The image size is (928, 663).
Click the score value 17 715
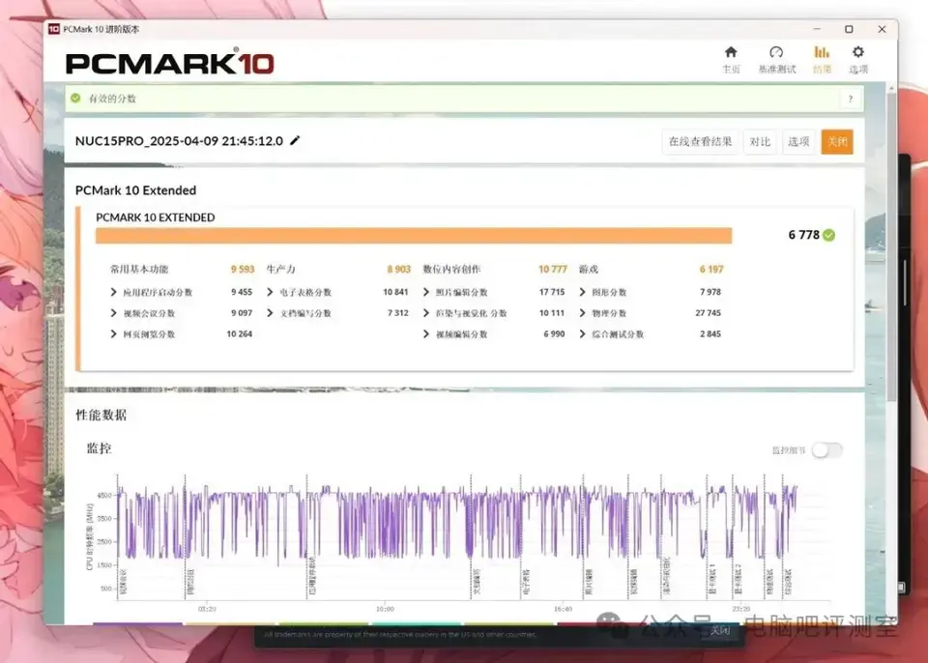tap(552, 292)
